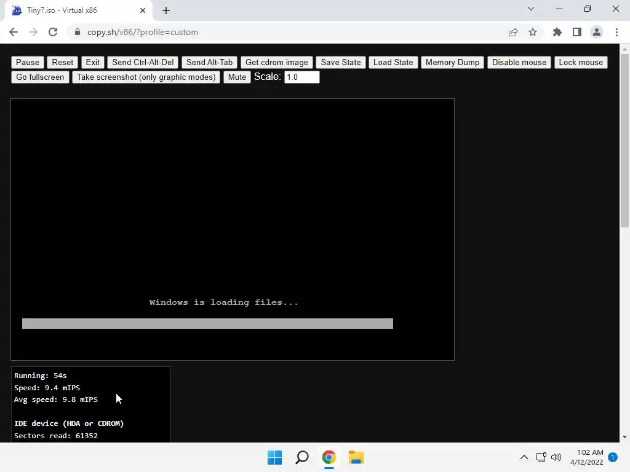
Task: Click the Reset button
Action: [x=63, y=62]
